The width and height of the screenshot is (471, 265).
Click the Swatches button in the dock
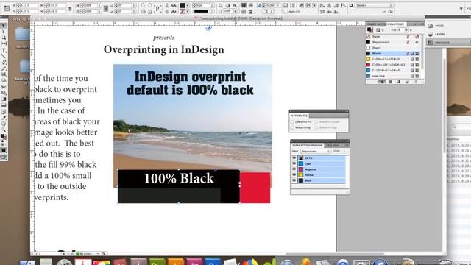448,43
